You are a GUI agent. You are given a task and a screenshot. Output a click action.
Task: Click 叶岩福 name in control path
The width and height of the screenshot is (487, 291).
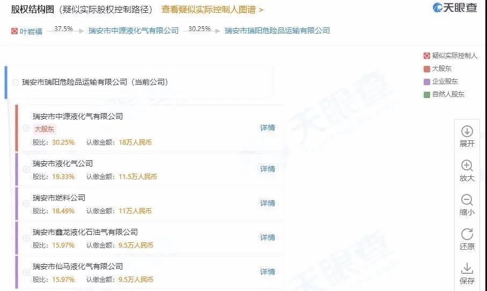tap(31, 31)
